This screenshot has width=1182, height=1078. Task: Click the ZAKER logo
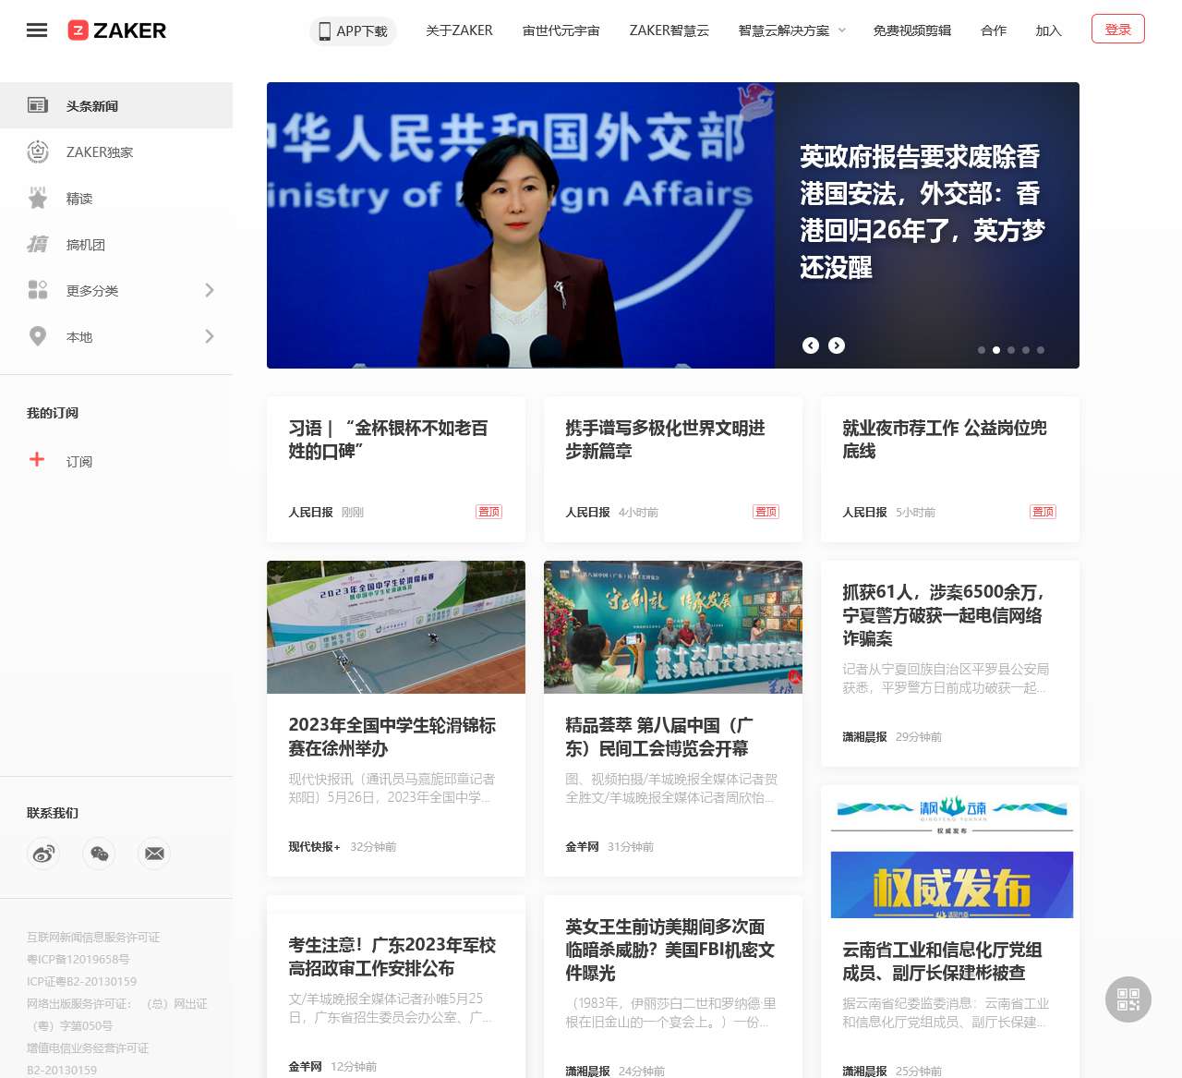tap(117, 30)
